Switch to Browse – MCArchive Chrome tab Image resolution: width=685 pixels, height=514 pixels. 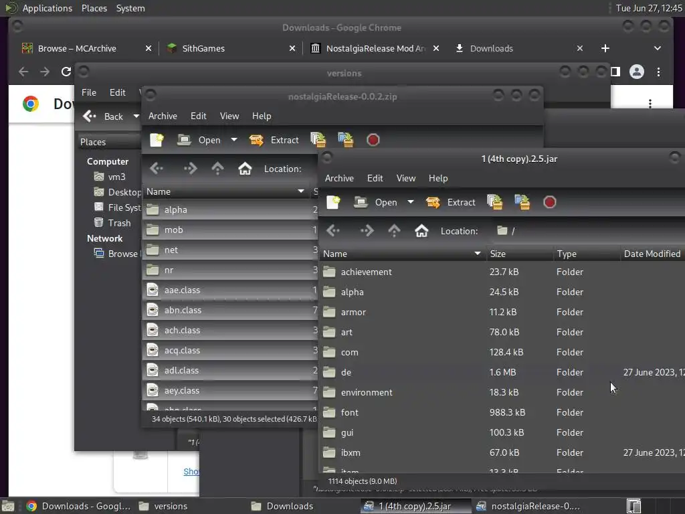(x=78, y=48)
